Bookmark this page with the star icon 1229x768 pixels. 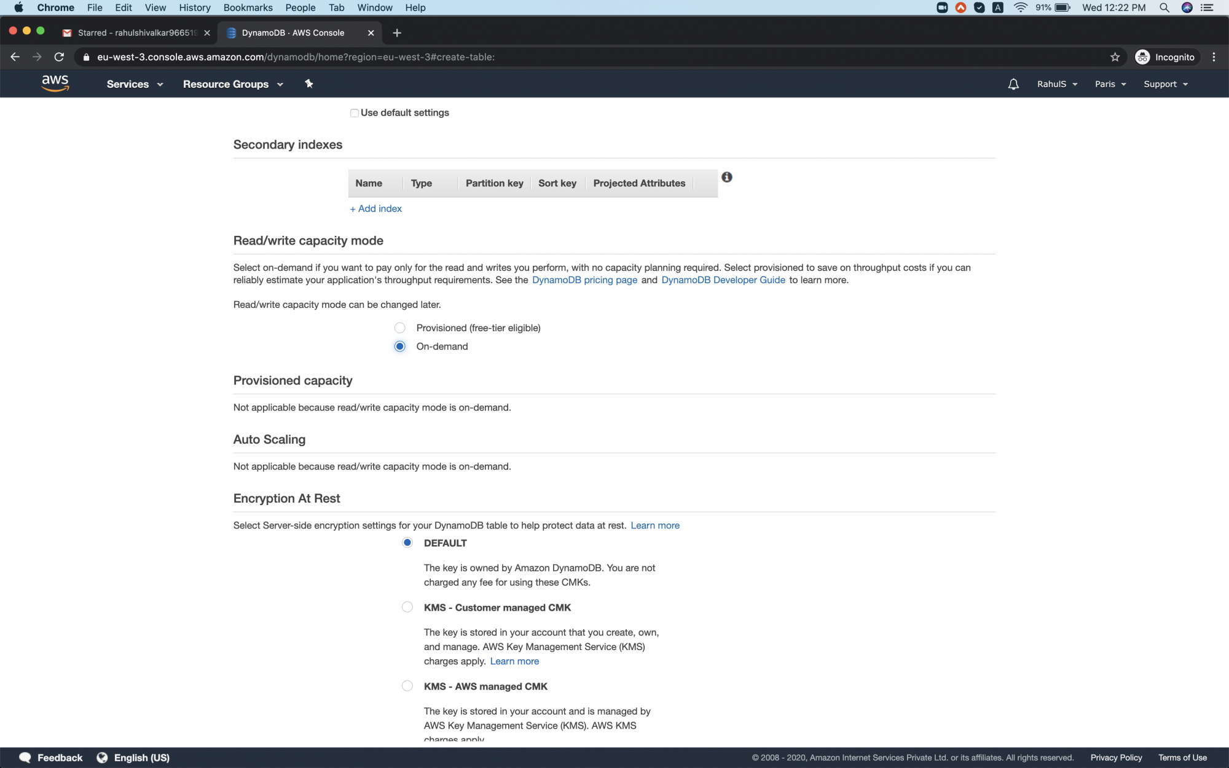click(1114, 57)
